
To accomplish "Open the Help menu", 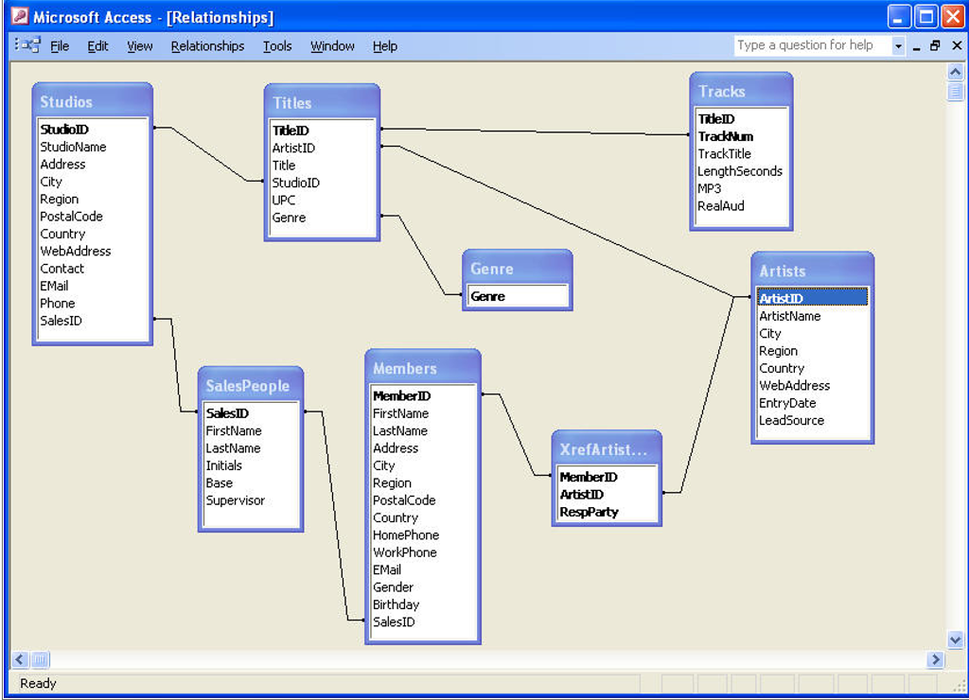I will tap(385, 46).
